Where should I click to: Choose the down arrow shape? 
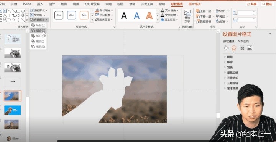tap(23, 15)
